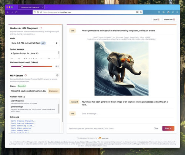Click the Creating transport debug log line

click(x=23, y=121)
